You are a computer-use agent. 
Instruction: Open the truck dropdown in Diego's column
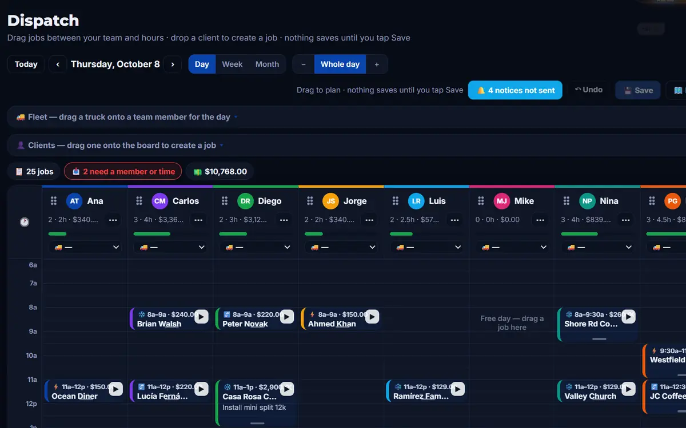[x=256, y=247]
